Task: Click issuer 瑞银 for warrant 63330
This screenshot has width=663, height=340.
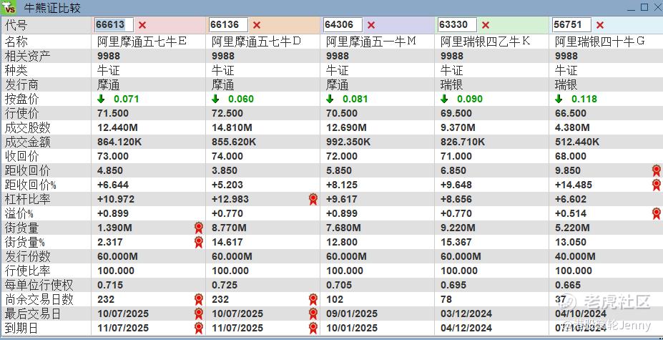Action: [x=451, y=84]
